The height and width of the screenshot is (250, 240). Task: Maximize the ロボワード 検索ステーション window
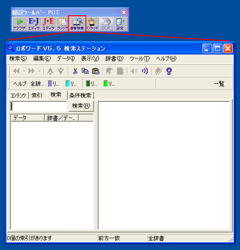217,48
